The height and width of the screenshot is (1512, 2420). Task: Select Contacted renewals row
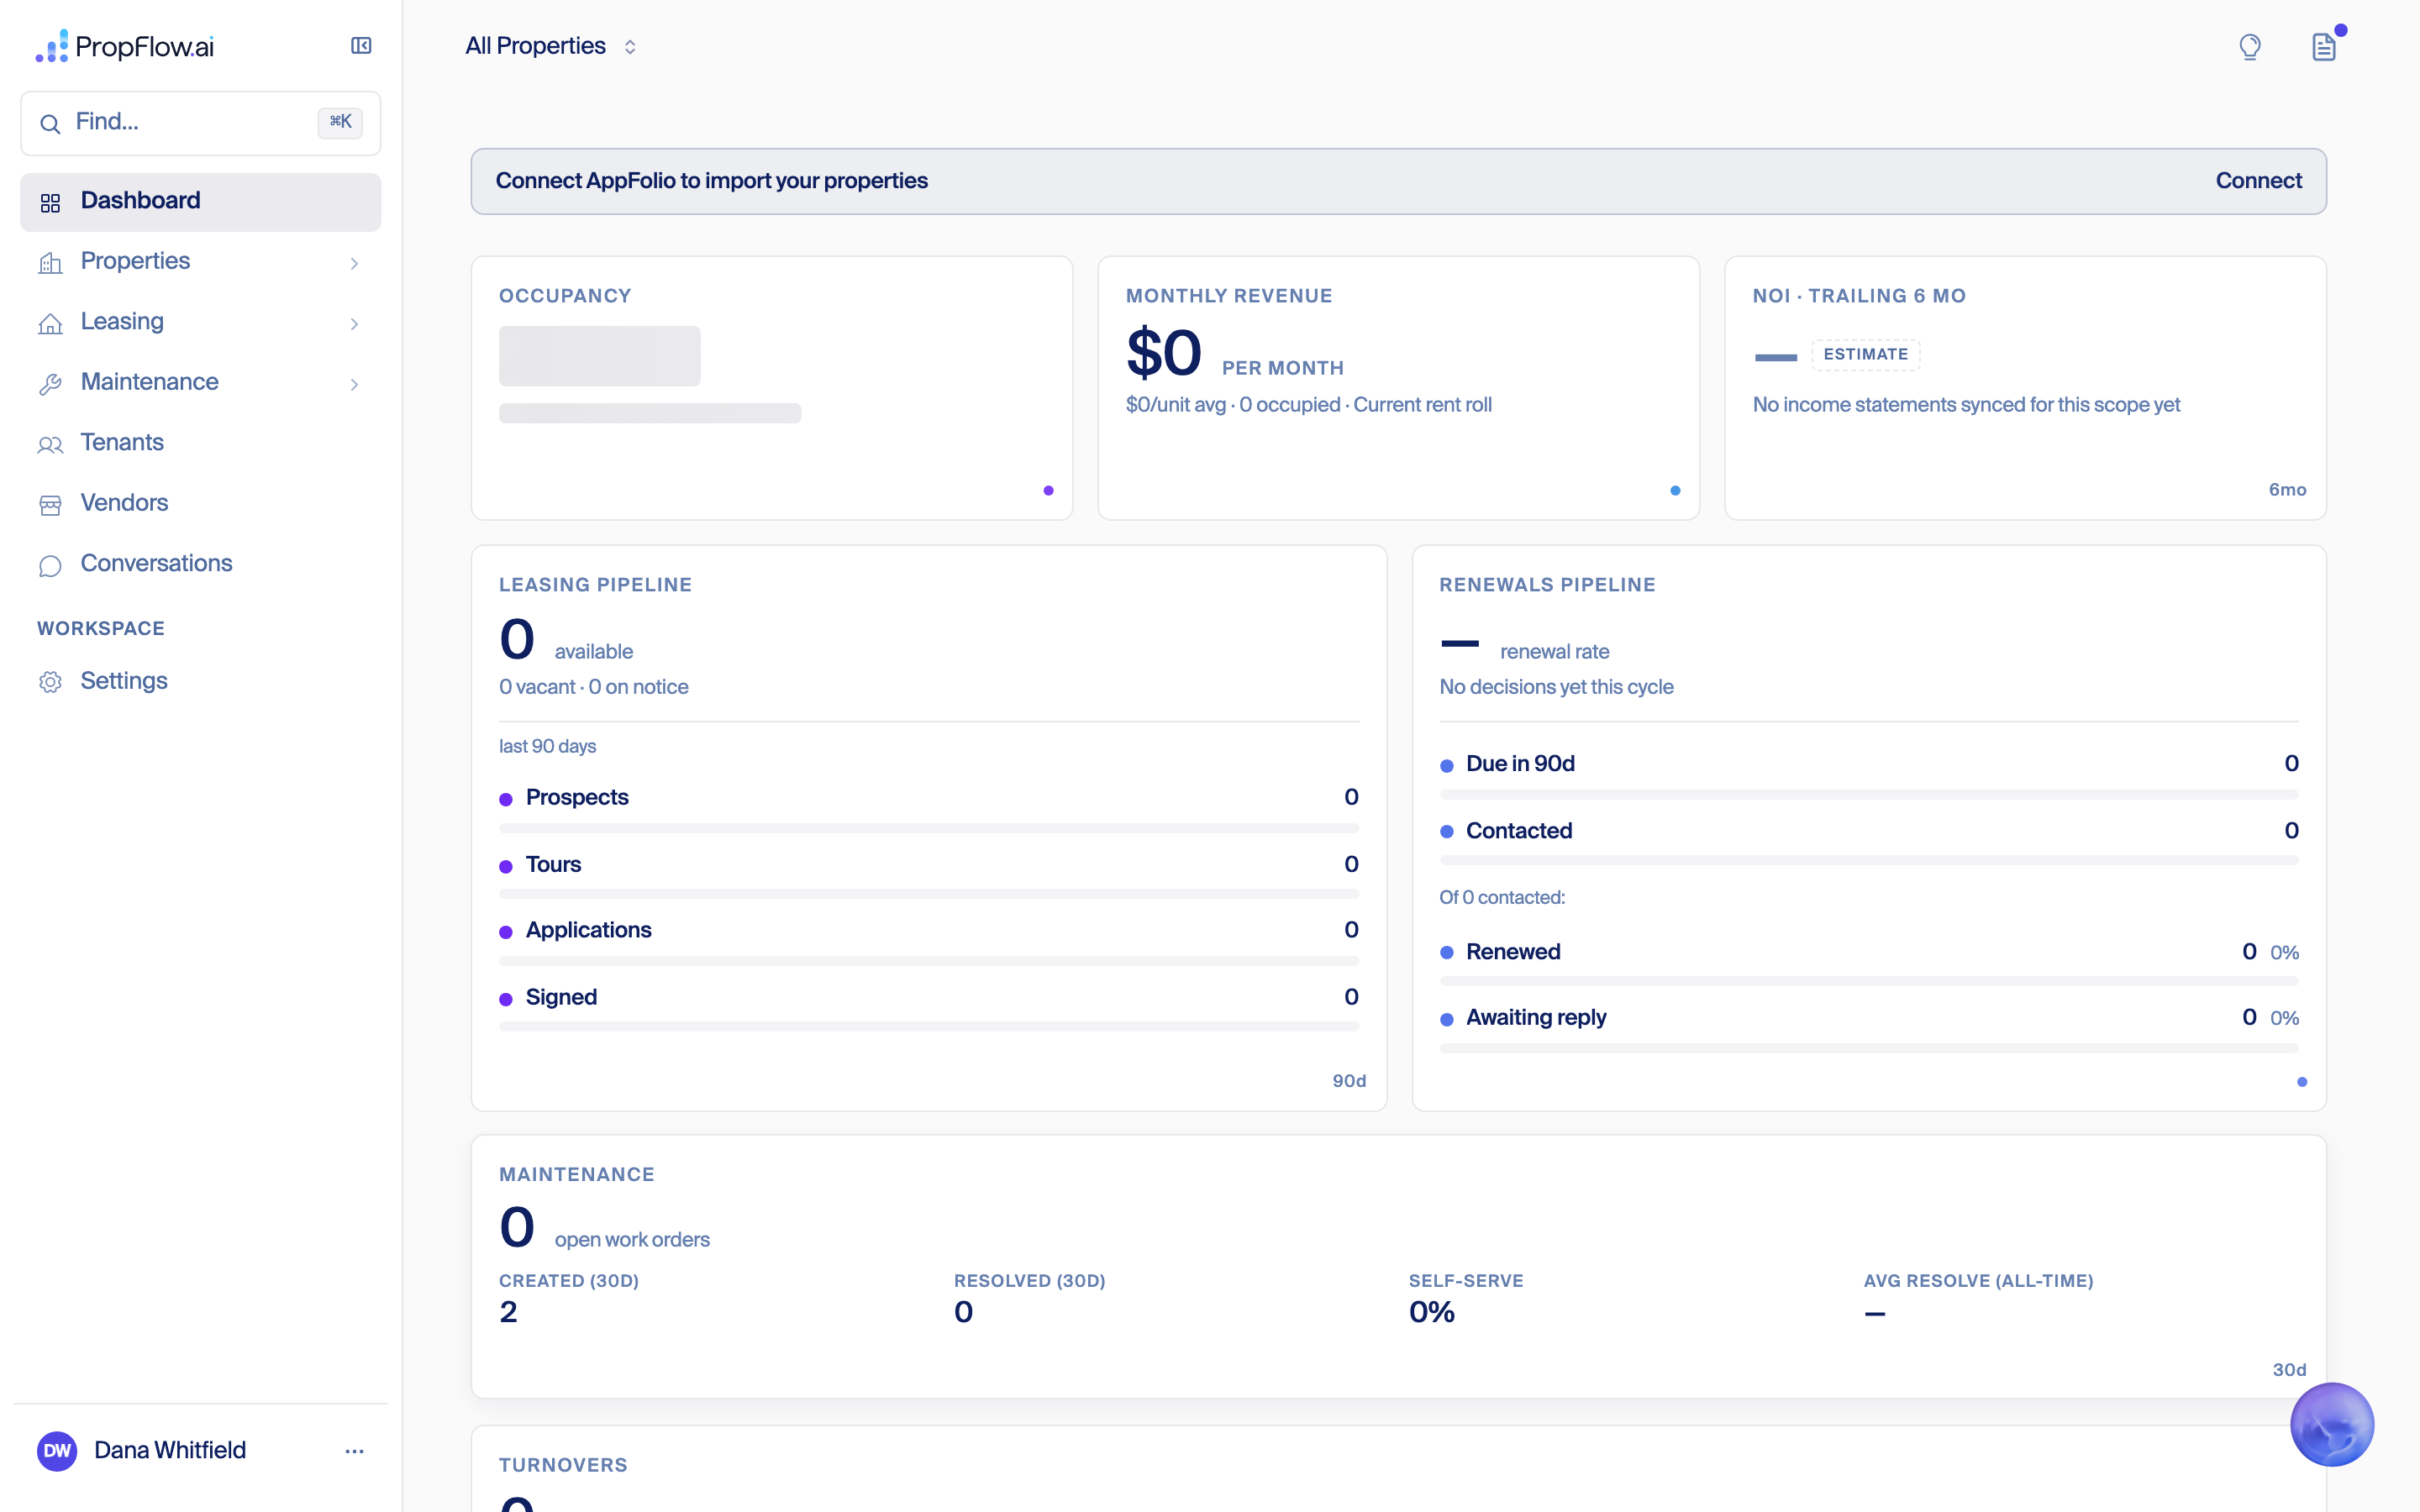[x=1869, y=831]
